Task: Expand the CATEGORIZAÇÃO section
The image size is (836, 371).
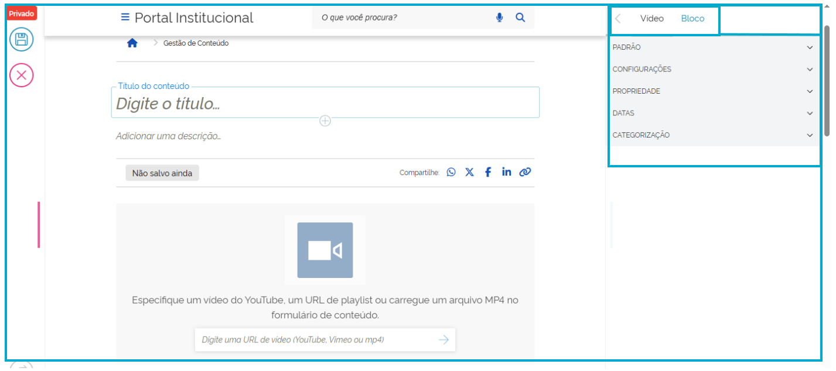Action: [x=713, y=135]
